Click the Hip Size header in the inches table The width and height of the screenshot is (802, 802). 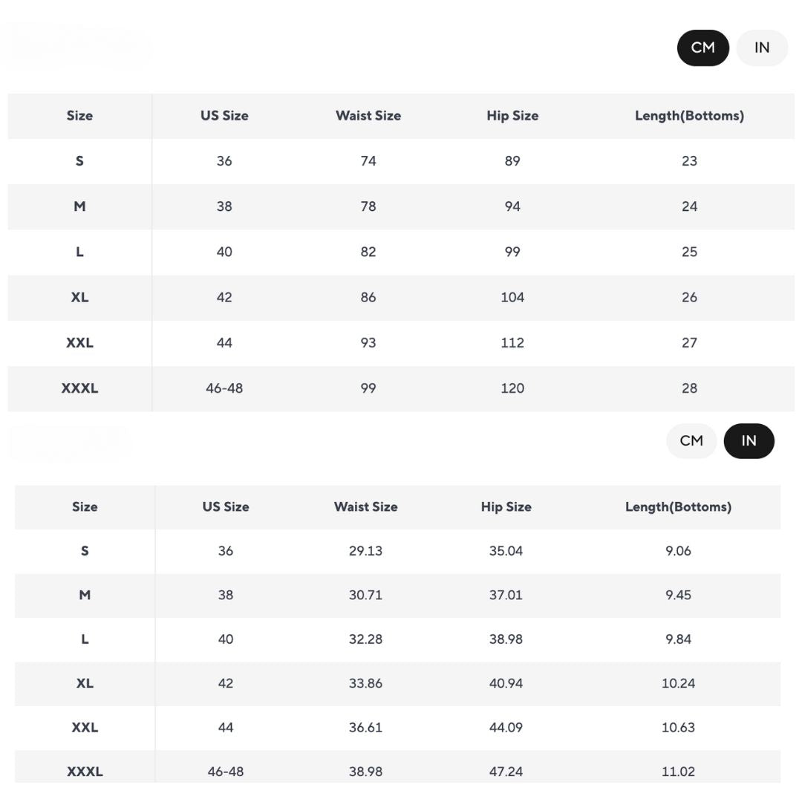(506, 507)
